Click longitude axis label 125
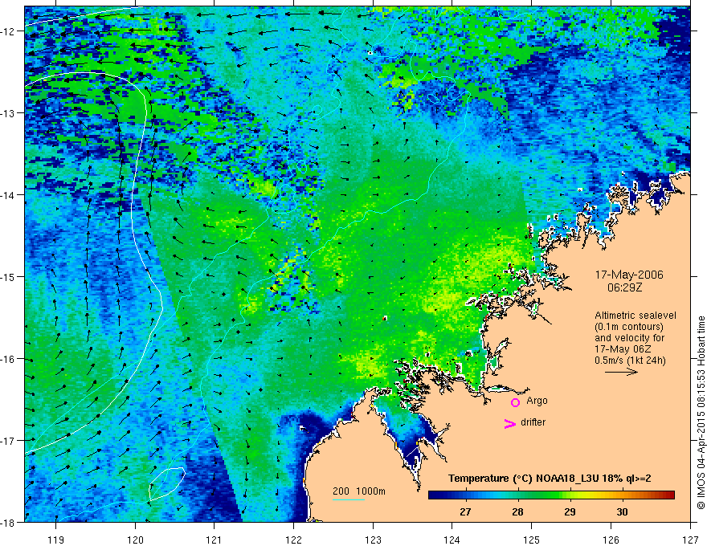The width and height of the screenshot is (707, 546). pos(532,540)
